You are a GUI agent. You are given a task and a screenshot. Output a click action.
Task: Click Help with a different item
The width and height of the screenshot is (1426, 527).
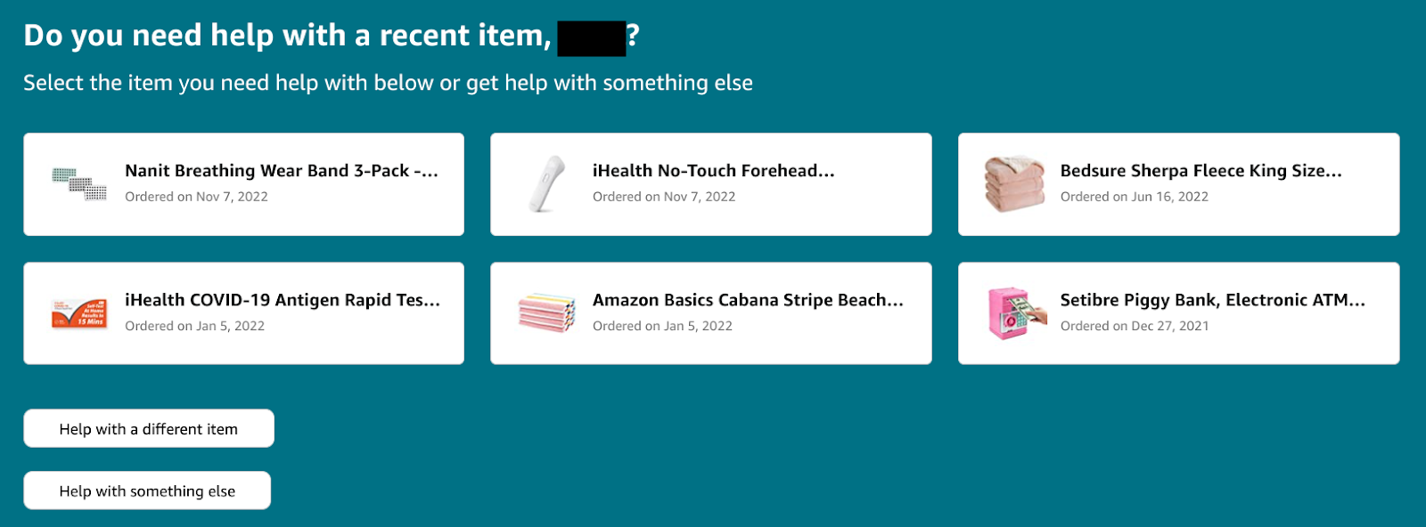pyautogui.click(x=148, y=428)
